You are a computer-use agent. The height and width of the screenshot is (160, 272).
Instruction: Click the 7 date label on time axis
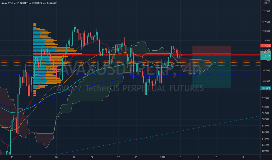coord(216,157)
